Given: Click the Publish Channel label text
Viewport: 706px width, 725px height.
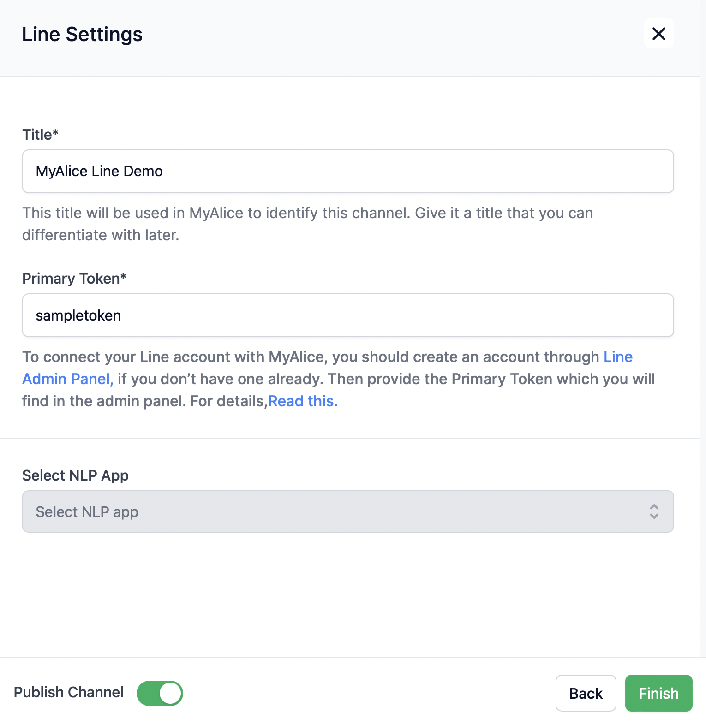Looking at the screenshot, I should (x=69, y=692).
